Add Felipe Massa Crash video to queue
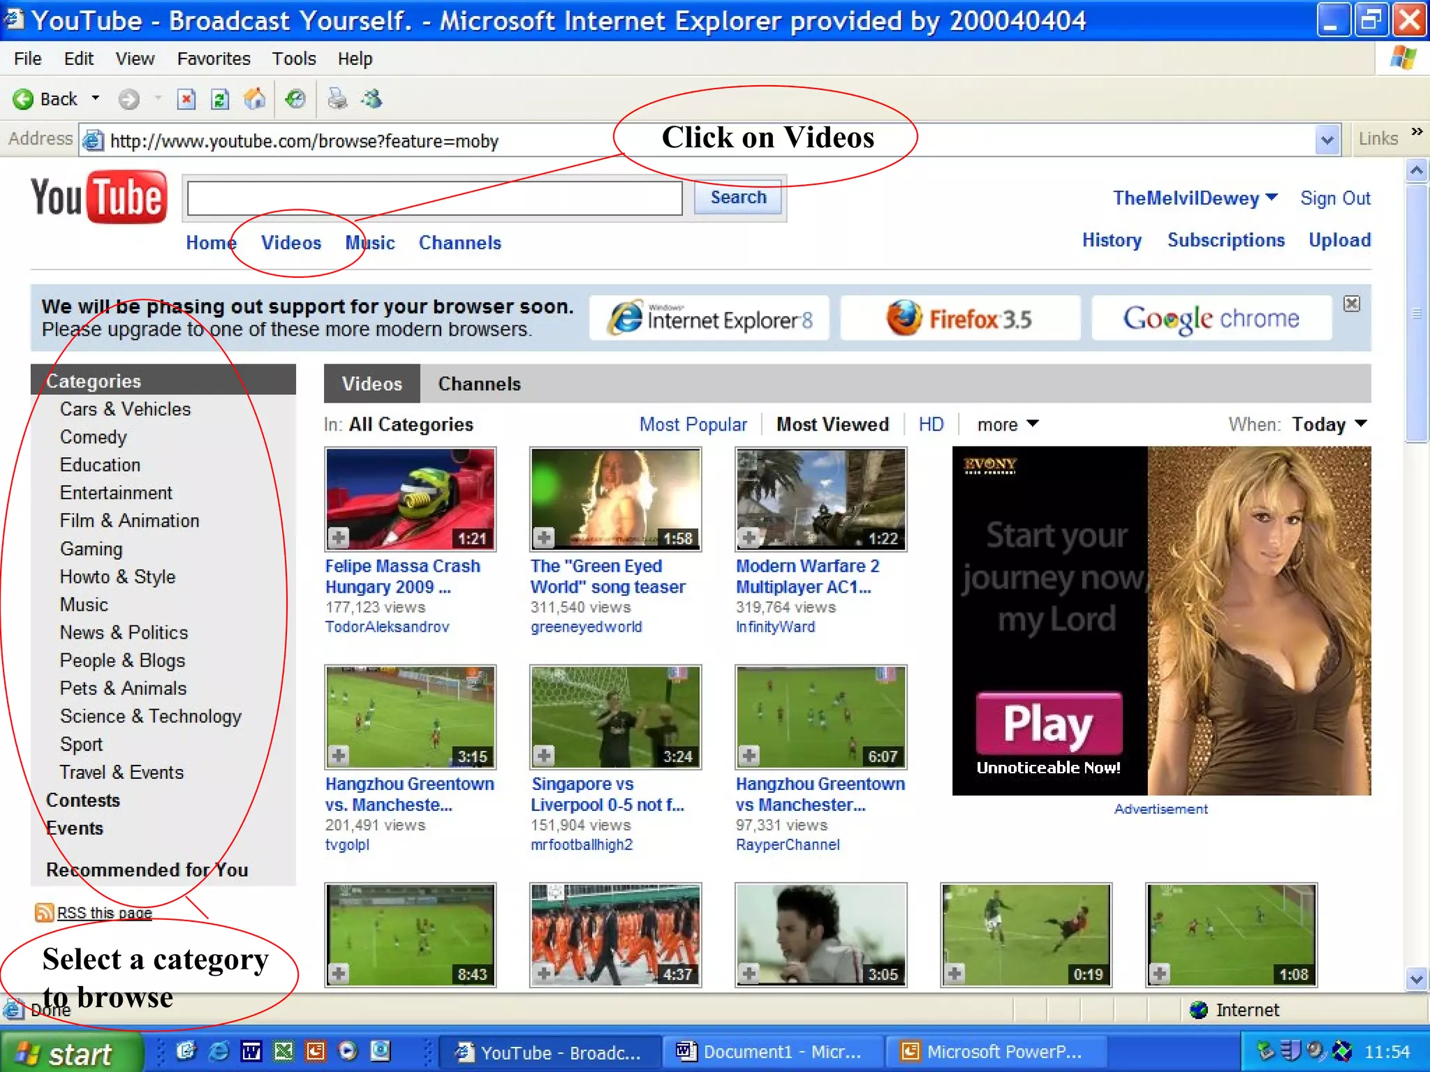The height and width of the screenshot is (1072, 1430). (339, 537)
